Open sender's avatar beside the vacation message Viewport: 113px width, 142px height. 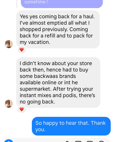9,44
